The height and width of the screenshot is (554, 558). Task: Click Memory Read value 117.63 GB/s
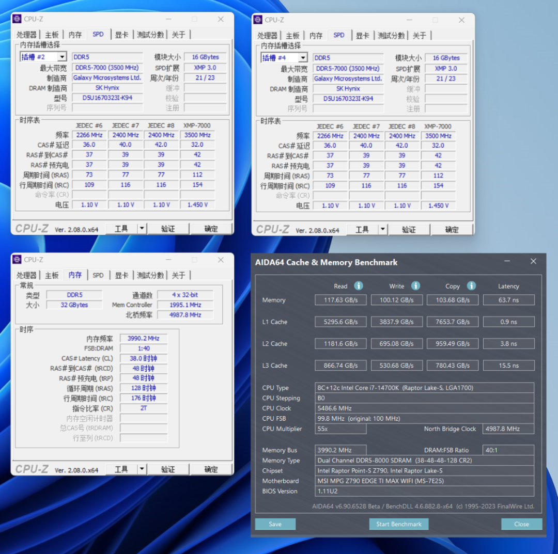coord(340,300)
